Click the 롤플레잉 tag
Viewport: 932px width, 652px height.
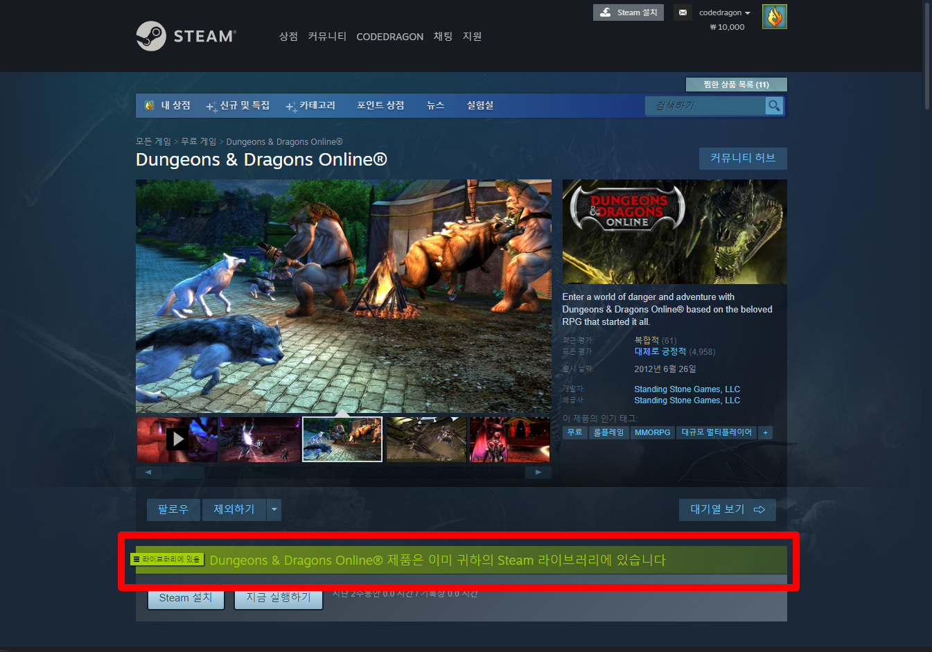coord(608,432)
